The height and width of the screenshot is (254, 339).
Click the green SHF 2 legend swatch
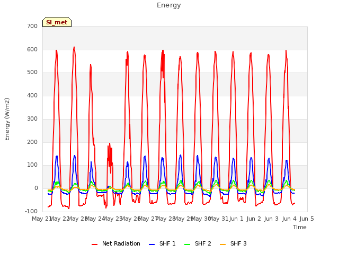coord(187,244)
